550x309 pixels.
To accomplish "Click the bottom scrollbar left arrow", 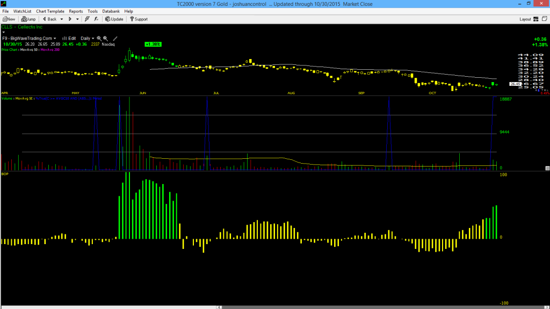I will point(219,307).
